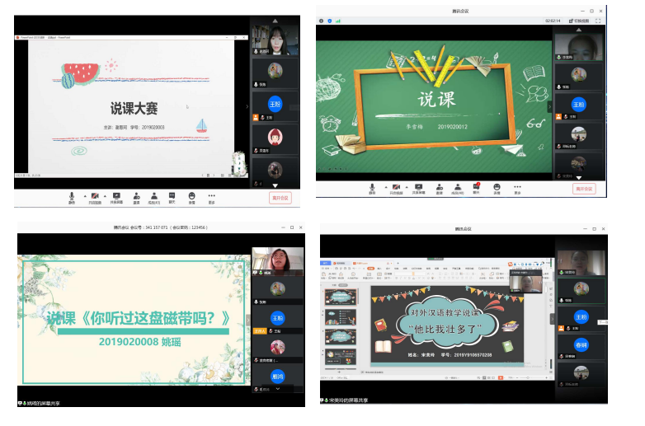Click share screen icon in 说课大赛 meeting
Viewport: 645px width, 426px height.
coord(116,196)
